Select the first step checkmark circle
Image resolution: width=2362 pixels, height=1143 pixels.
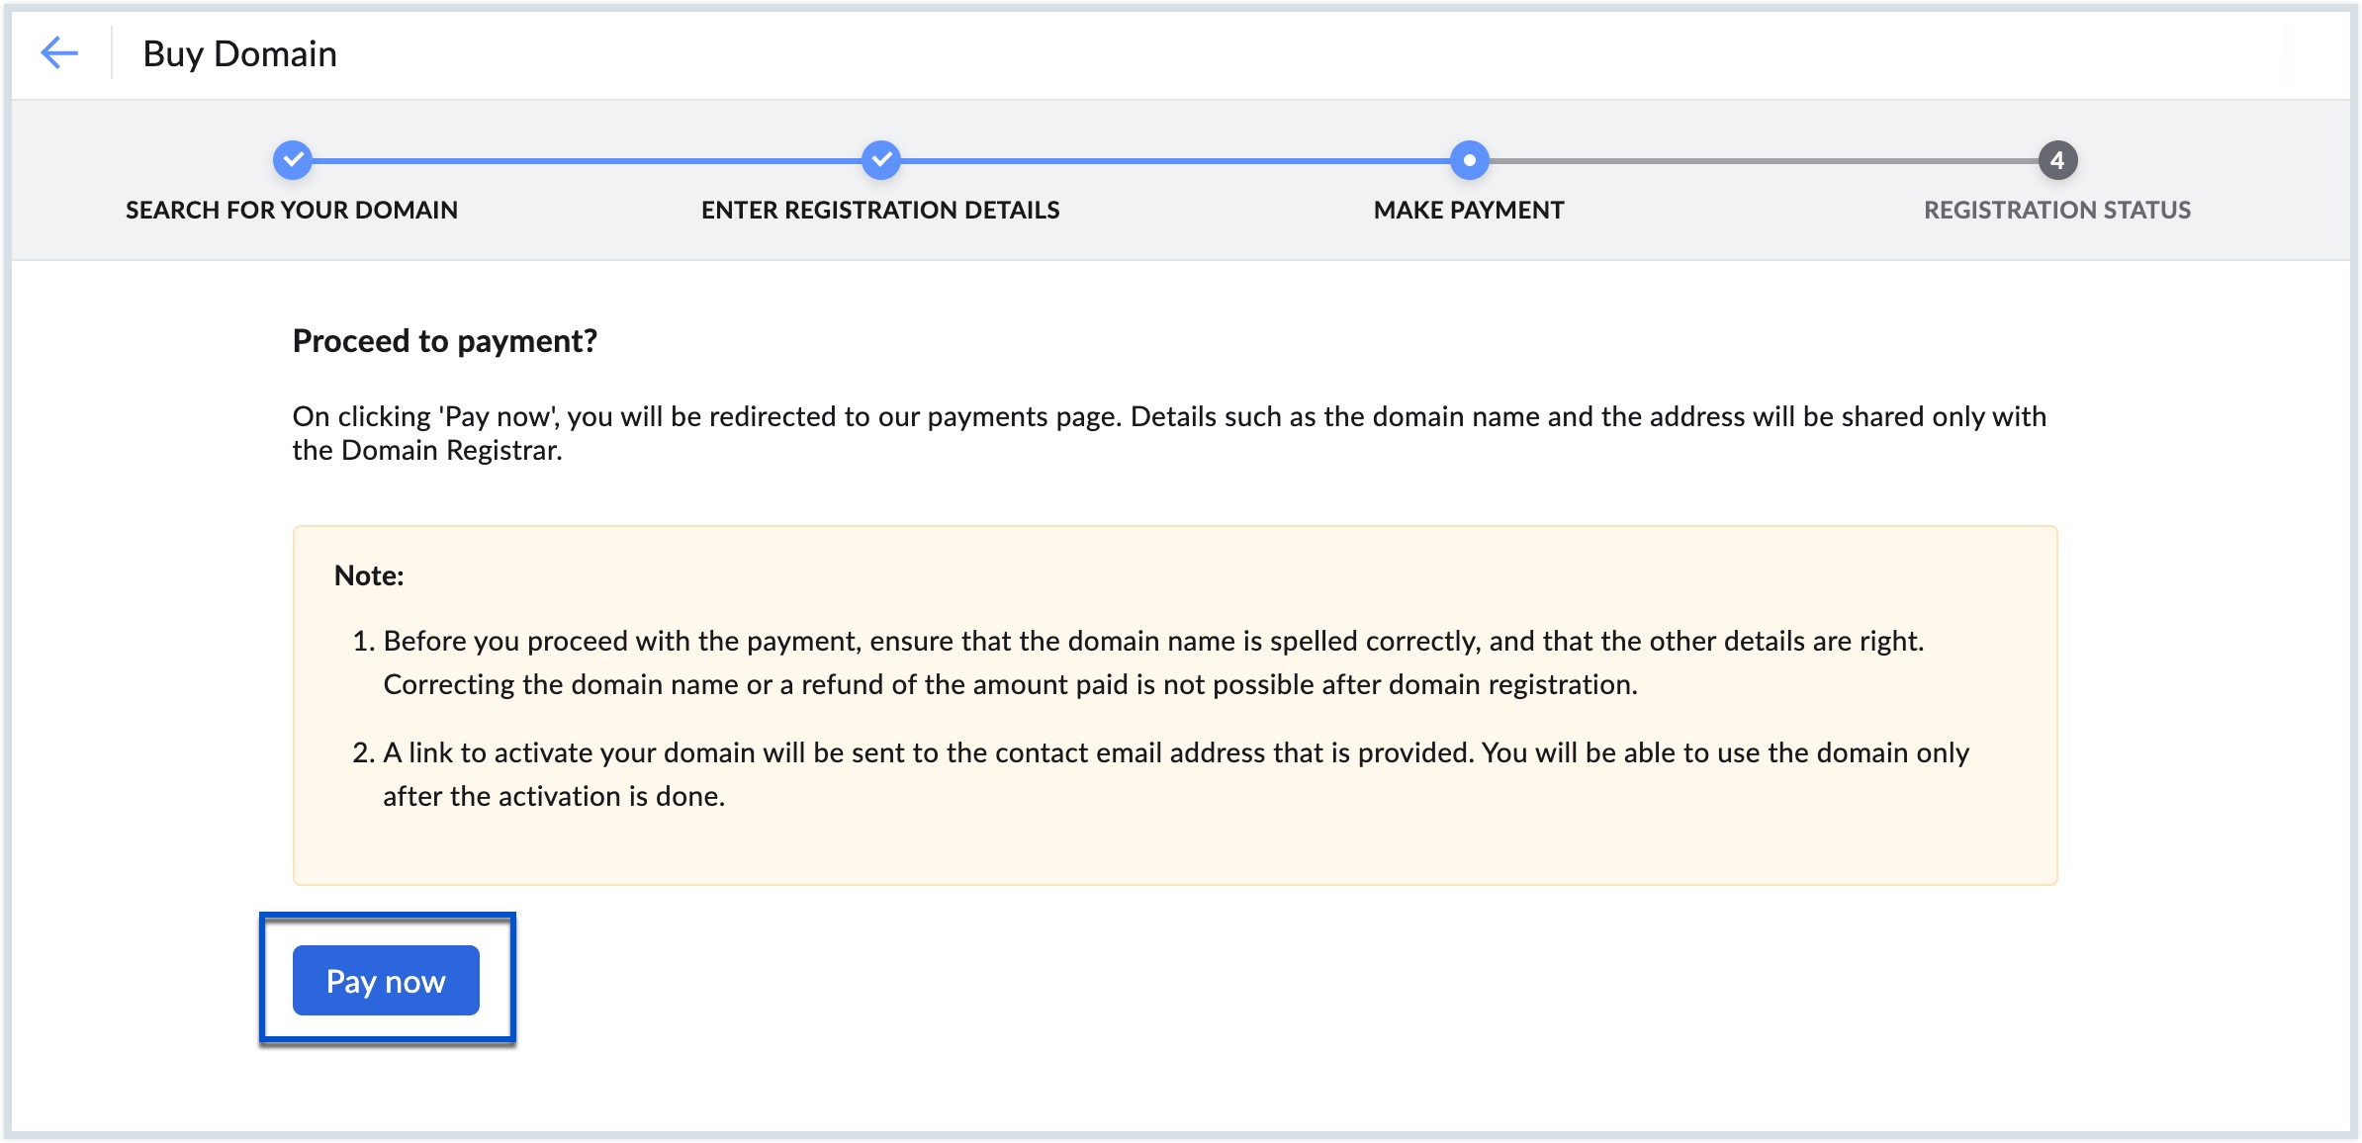[292, 160]
